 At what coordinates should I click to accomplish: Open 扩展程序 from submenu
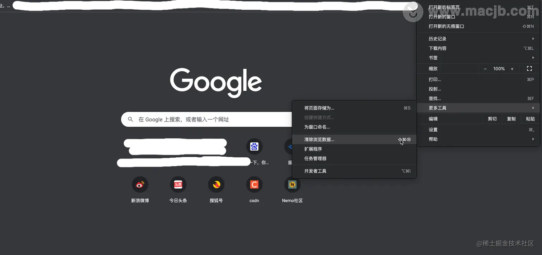click(354, 149)
